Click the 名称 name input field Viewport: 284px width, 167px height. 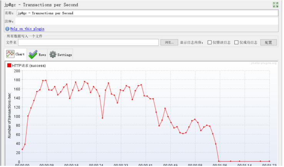pos(148,13)
